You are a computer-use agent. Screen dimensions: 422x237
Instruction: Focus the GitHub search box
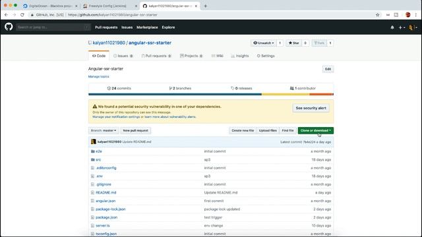pyautogui.click(x=53, y=27)
